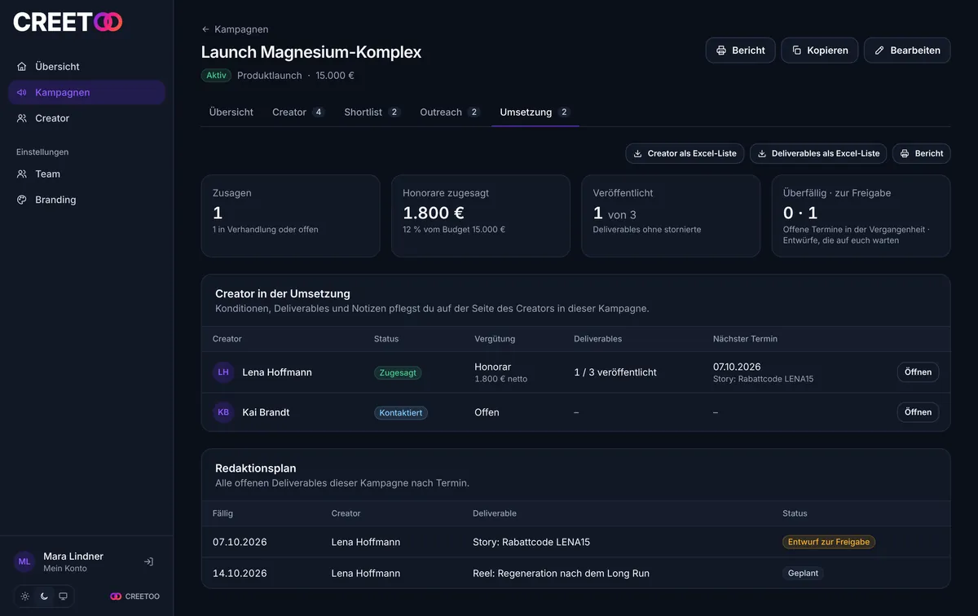This screenshot has width=978, height=616.
Task: Click the ML avatar in the sidebar
Action: pyautogui.click(x=24, y=561)
